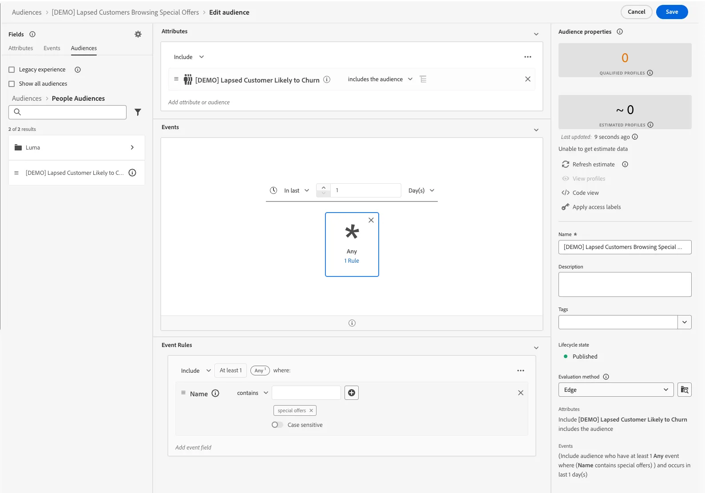
Task: Open the Edge evaluation method dropdown
Action: 616,390
